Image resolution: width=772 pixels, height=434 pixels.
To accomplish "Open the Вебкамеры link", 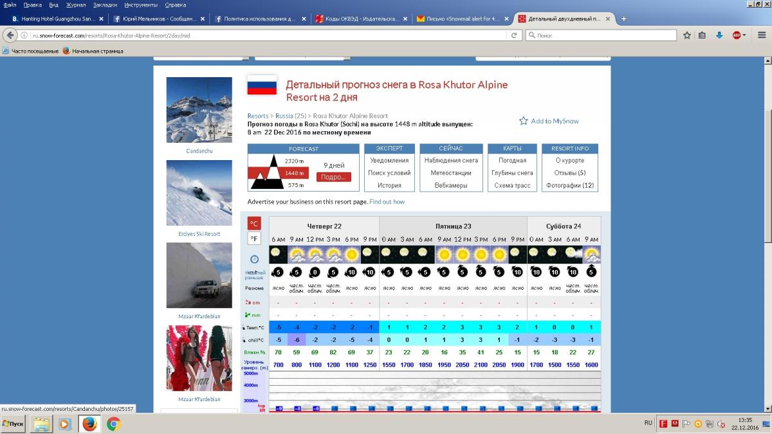I will tap(451, 185).
